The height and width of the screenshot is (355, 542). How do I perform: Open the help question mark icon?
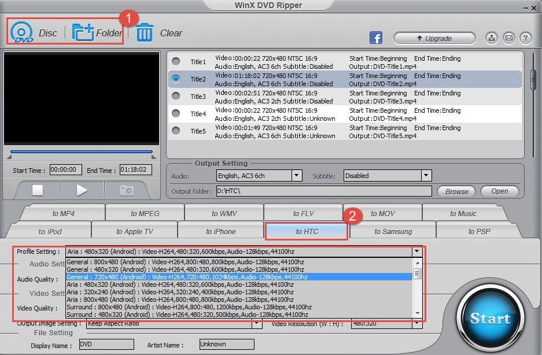click(x=526, y=38)
